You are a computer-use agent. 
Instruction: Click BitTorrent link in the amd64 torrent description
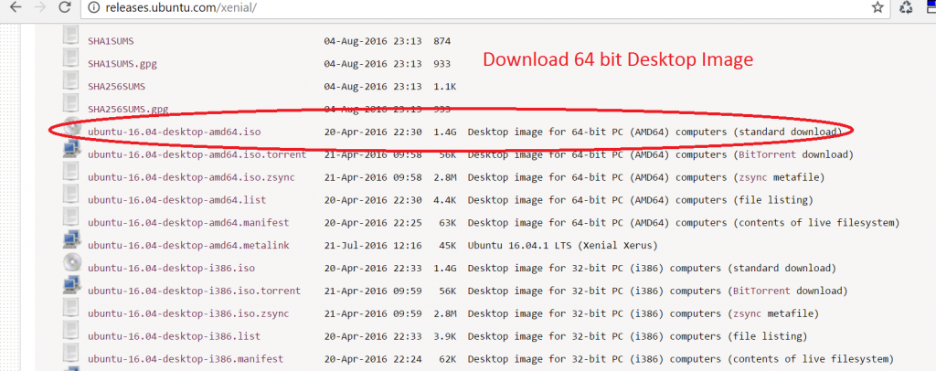(x=768, y=154)
